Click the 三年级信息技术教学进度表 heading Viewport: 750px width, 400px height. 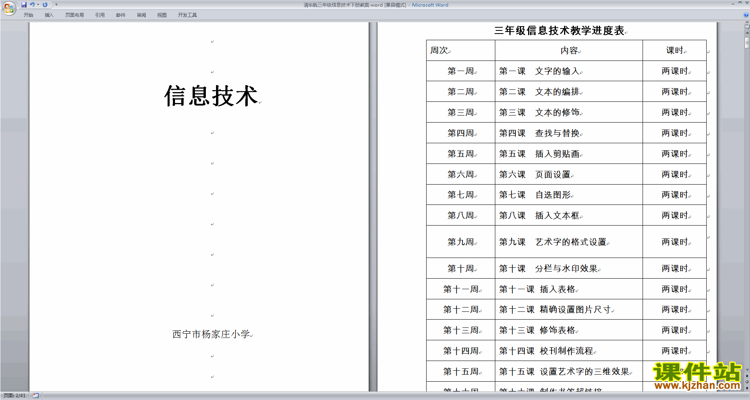(559, 30)
